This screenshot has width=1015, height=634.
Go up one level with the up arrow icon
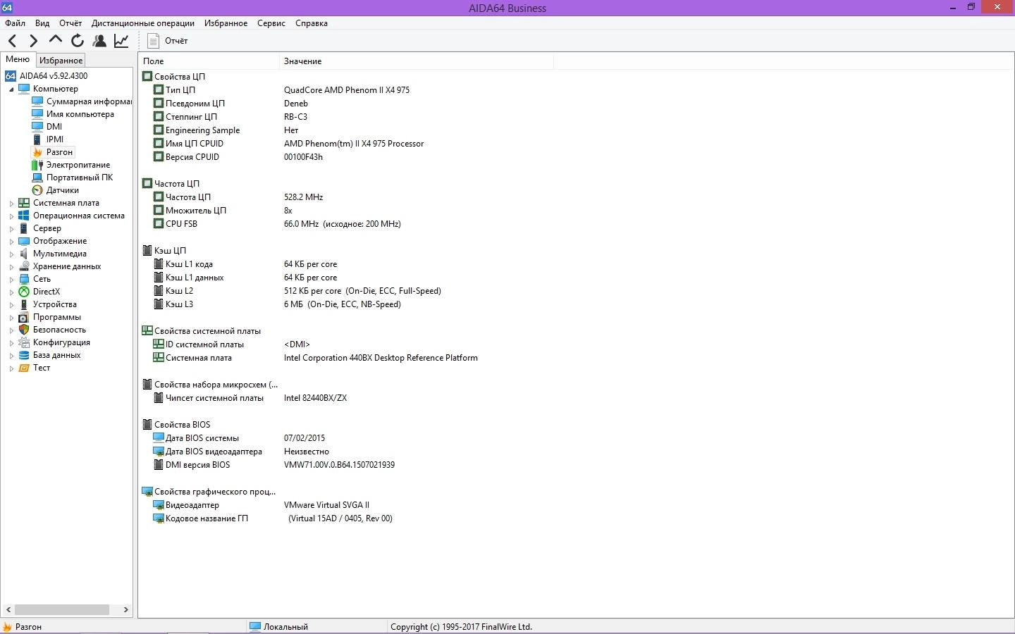point(55,40)
